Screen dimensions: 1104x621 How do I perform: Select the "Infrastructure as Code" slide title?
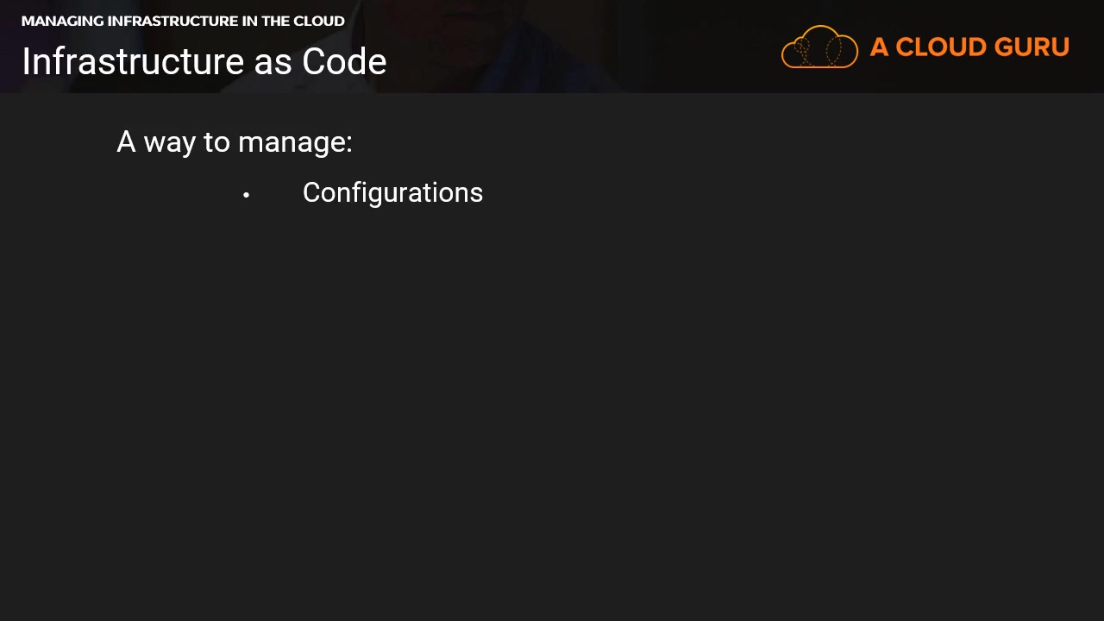coord(204,62)
